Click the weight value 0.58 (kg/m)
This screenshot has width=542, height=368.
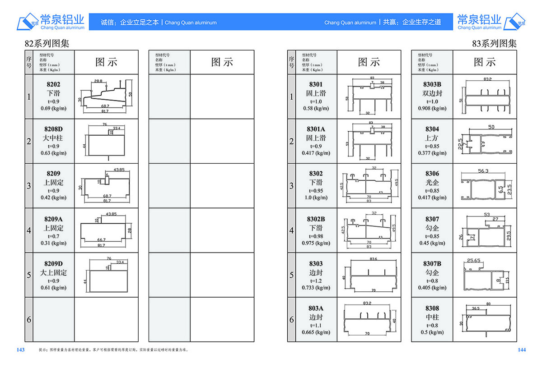coord(316,109)
